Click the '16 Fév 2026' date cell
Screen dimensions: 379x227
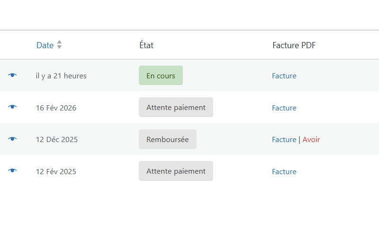point(56,108)
